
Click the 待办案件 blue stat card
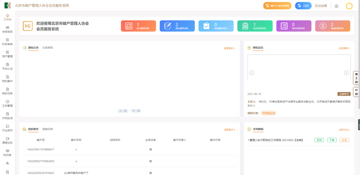point(177,26)
